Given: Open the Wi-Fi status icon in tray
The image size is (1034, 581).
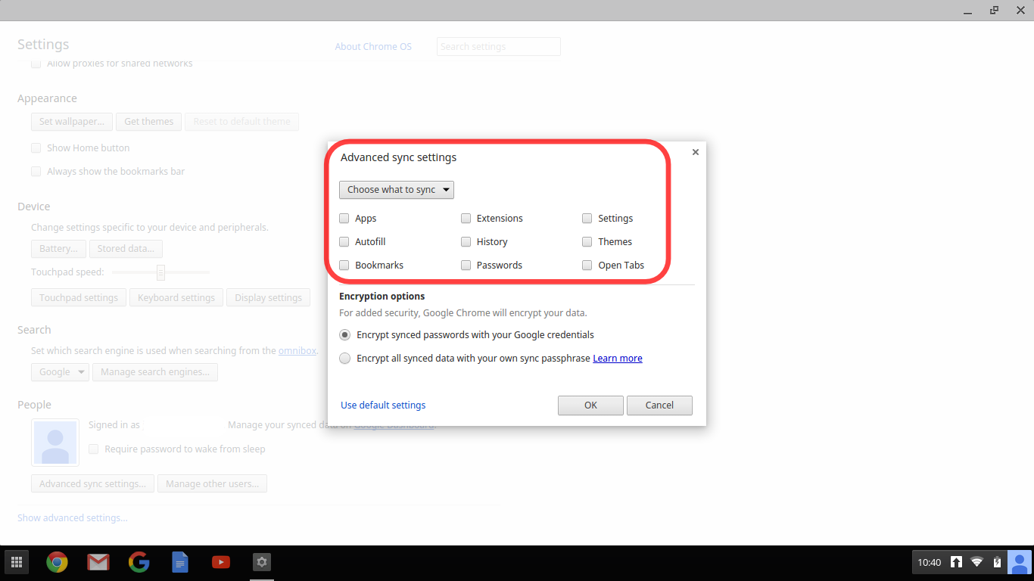Looking at the screenshot, I should (976, 562).
